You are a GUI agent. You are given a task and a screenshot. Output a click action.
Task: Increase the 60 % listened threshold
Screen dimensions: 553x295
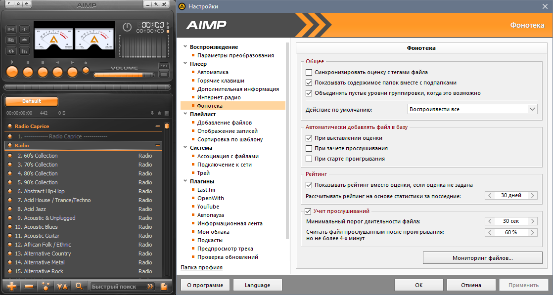(533, 233)
